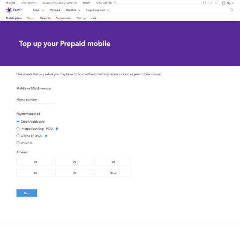Select Internet banking - POLi radio button
Viewport: 240px width, 225px height.
pyautogui.click(x=18, y=129)
